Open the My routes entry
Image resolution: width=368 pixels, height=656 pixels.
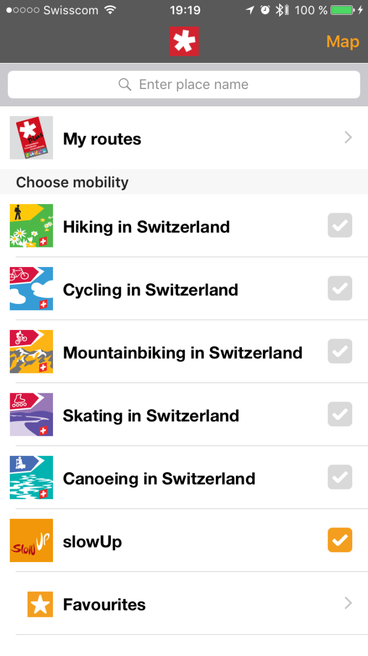pyautogui.click(x=102, y=139)
